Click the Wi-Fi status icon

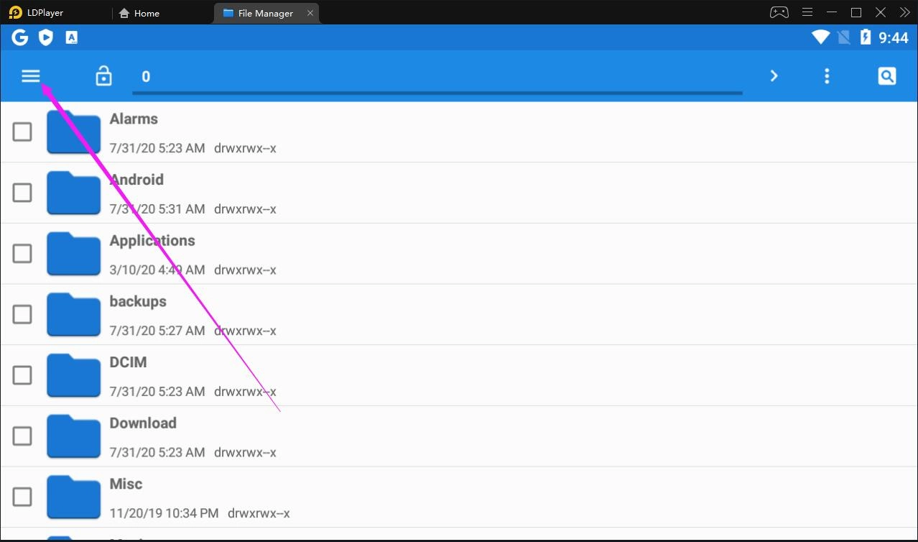820,37
